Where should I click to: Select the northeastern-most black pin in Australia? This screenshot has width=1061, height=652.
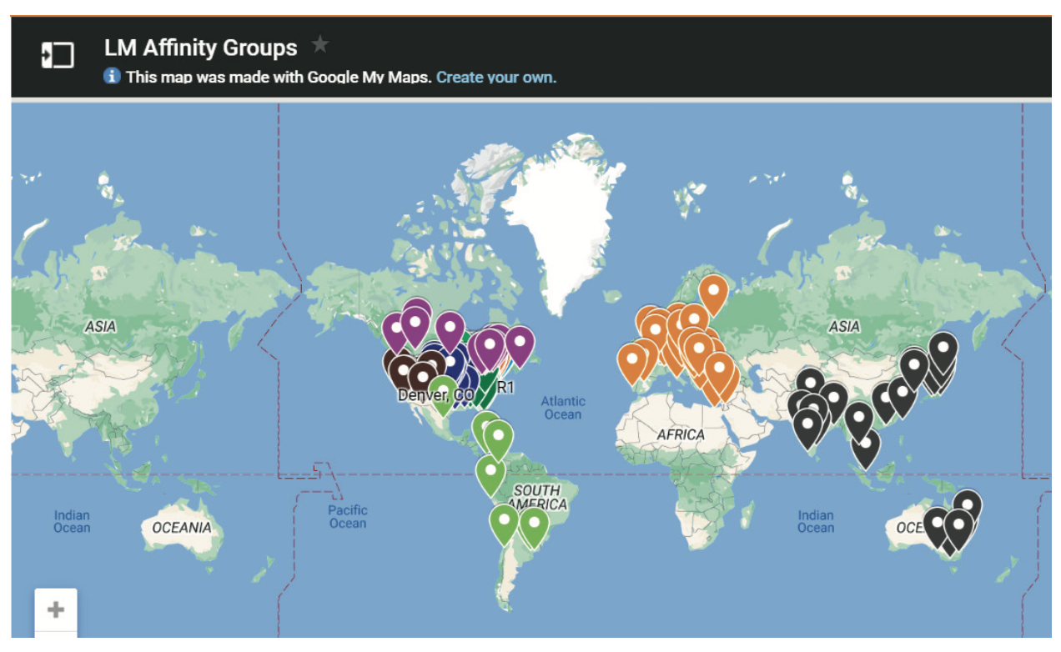tap(967, 505)
